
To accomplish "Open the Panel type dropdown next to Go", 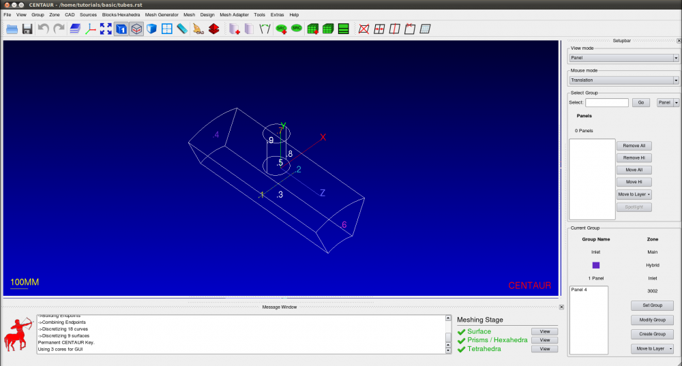I will (668, 103).
